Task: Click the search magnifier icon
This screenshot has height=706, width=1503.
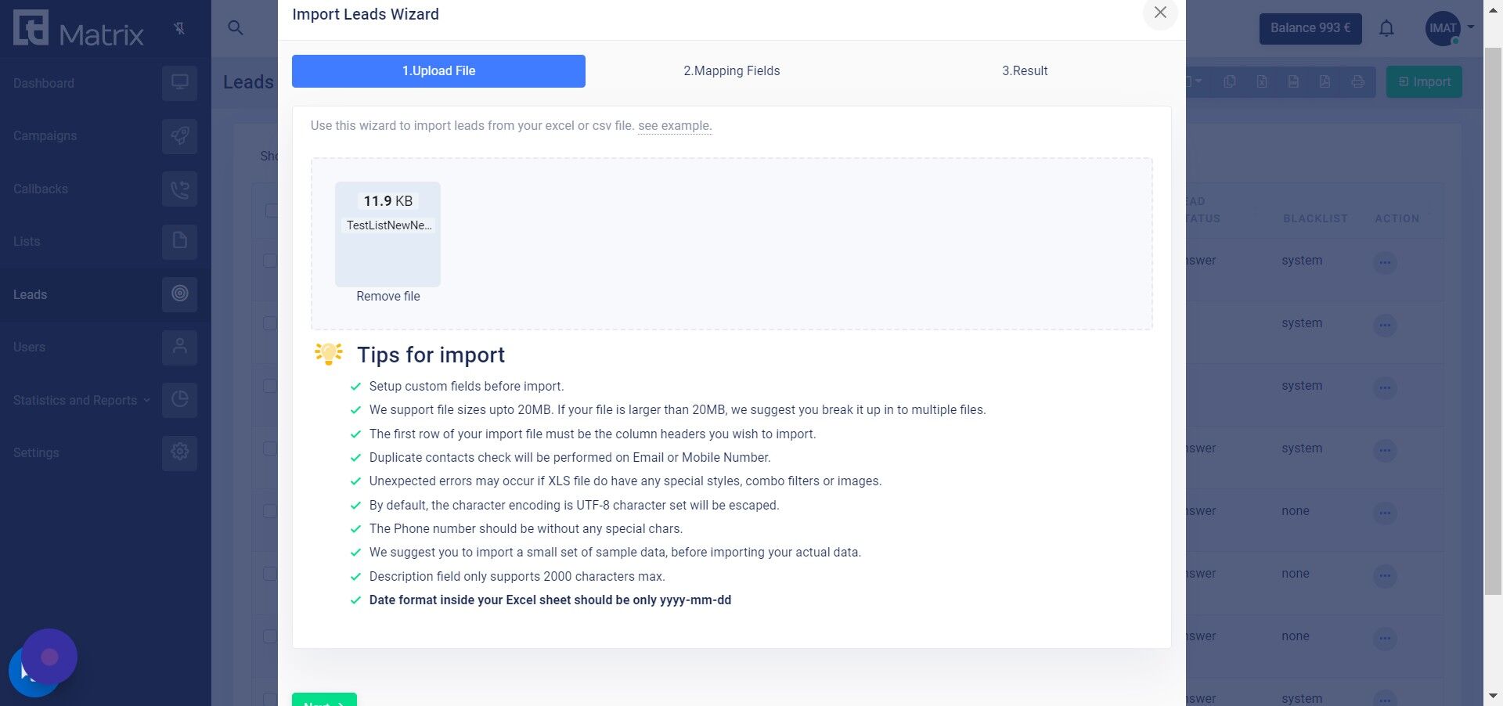Action: coord(235,28)
